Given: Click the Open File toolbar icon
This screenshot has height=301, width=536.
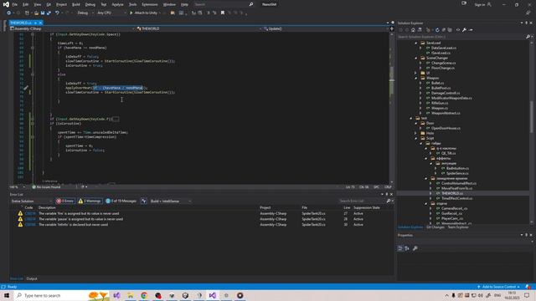Looking at the screenshot, I should (x=36, y=13).
